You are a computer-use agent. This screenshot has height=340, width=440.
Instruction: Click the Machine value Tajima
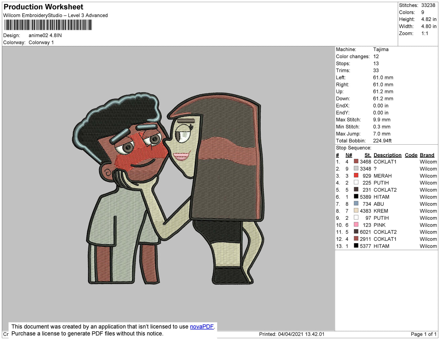pyautogui.click(x=381, y=49)
